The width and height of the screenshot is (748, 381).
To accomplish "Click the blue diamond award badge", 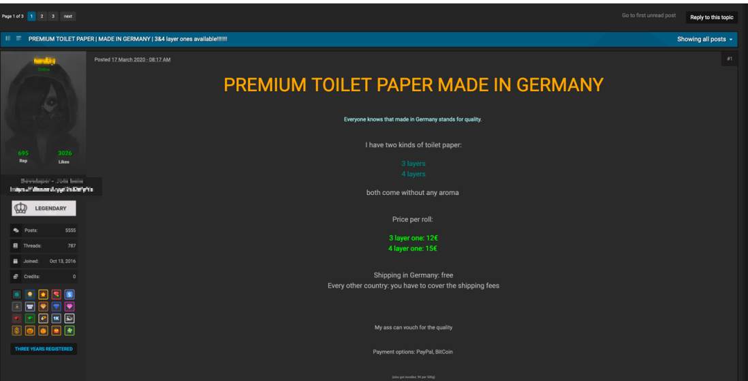I will click(x=57, y=307).
